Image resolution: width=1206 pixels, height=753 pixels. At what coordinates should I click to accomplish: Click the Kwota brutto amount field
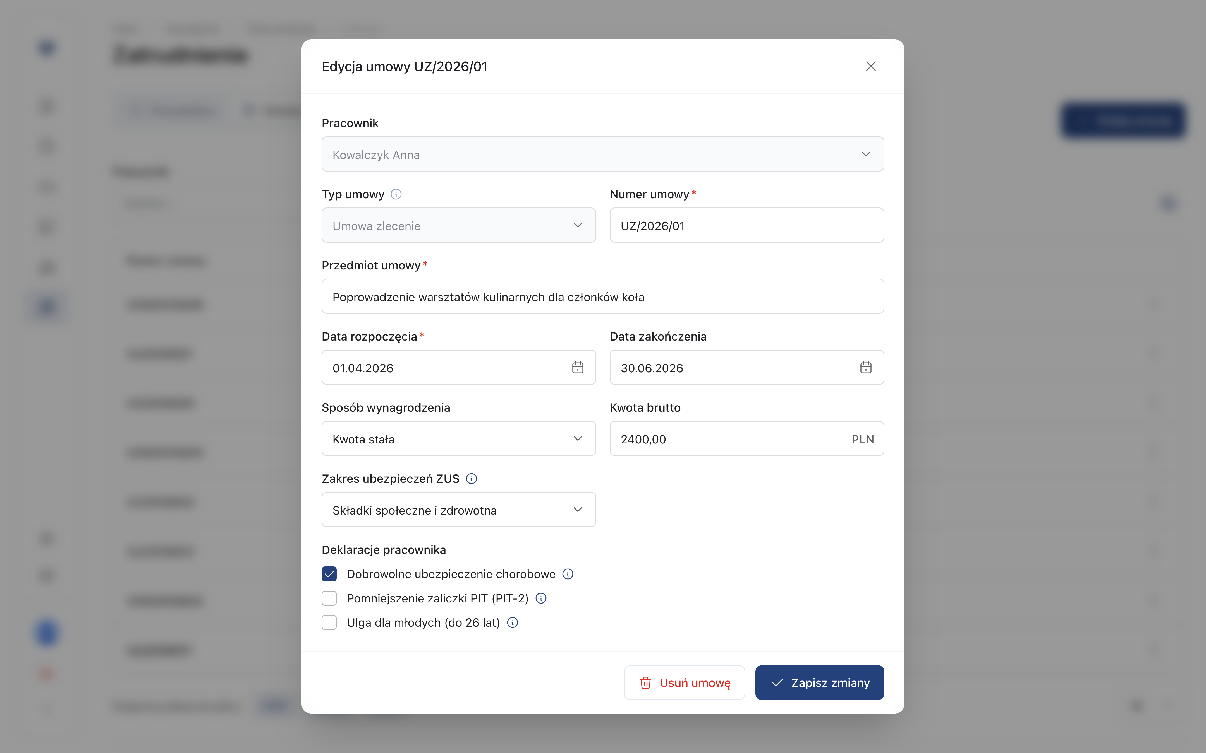(746, 439)
